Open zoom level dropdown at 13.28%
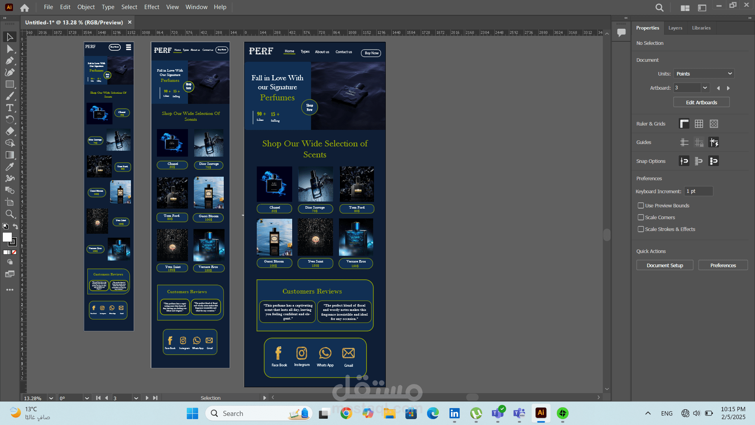755x425 pixels. pyautogui.click(x=51, y=398)
